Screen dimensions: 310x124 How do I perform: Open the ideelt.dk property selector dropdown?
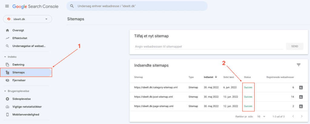point(28,19)
